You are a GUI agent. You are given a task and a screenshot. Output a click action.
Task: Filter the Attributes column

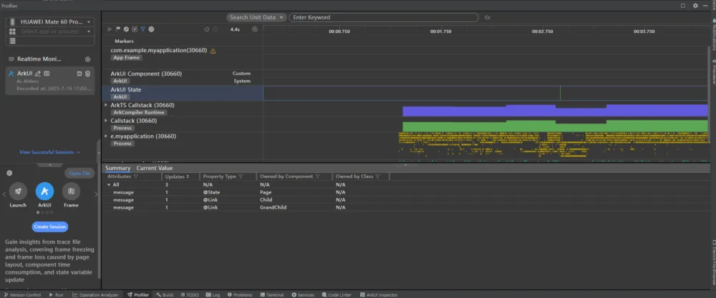click(x=135, y=177)
